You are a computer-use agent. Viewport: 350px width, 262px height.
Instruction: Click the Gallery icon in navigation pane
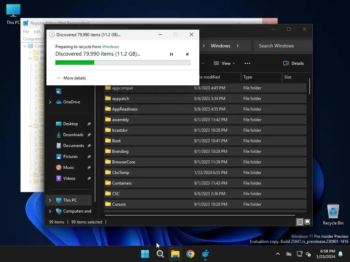(x=59, y=91)
